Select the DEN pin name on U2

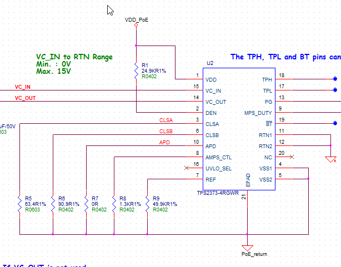coord(211,113)
